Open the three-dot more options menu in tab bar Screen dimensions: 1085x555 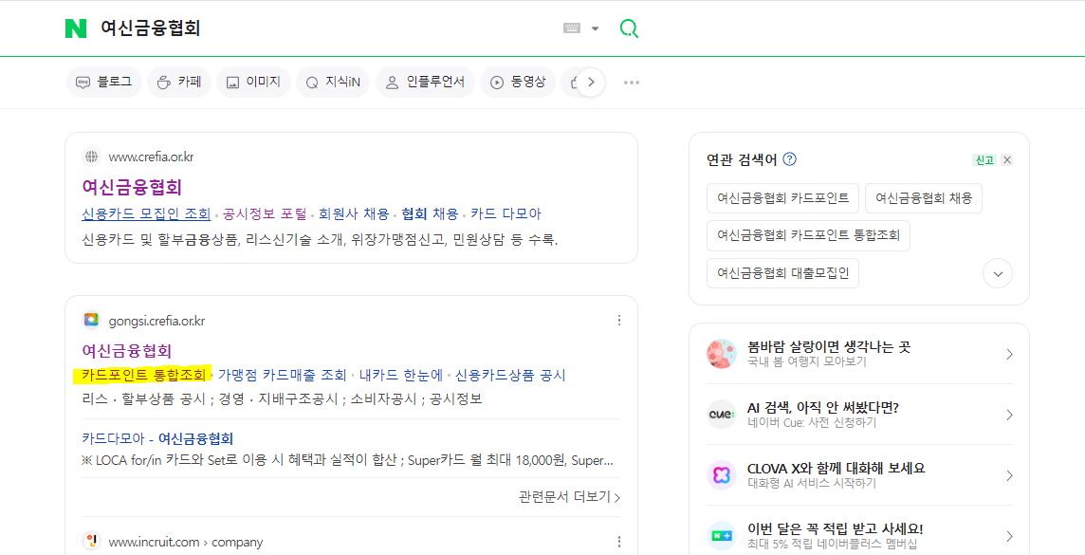point(632,83)
